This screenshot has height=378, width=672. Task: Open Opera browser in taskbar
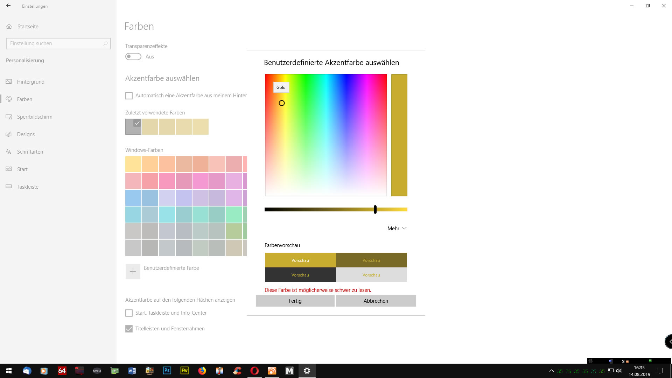click(x=254, y=371)
